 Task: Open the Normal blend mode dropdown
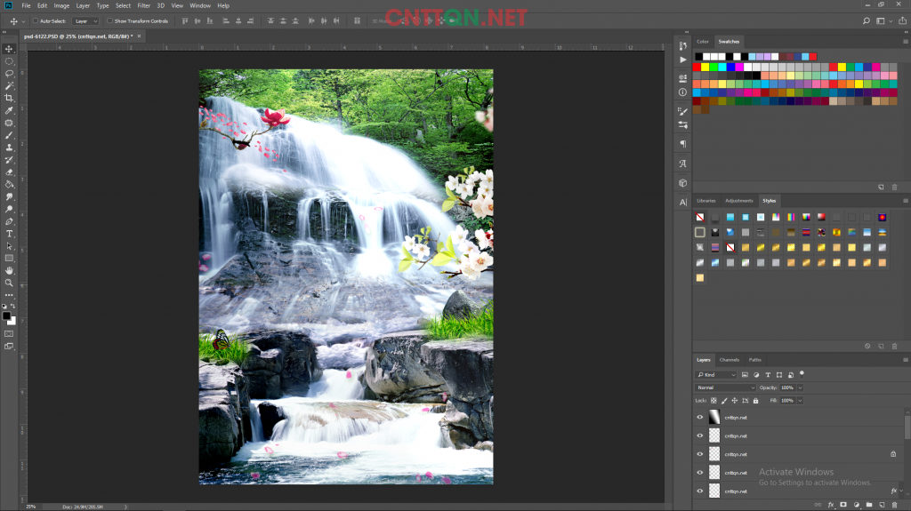pyautogui.click(x=725, y=387)
